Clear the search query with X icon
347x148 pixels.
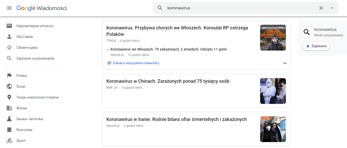click(x=321, y=8)
